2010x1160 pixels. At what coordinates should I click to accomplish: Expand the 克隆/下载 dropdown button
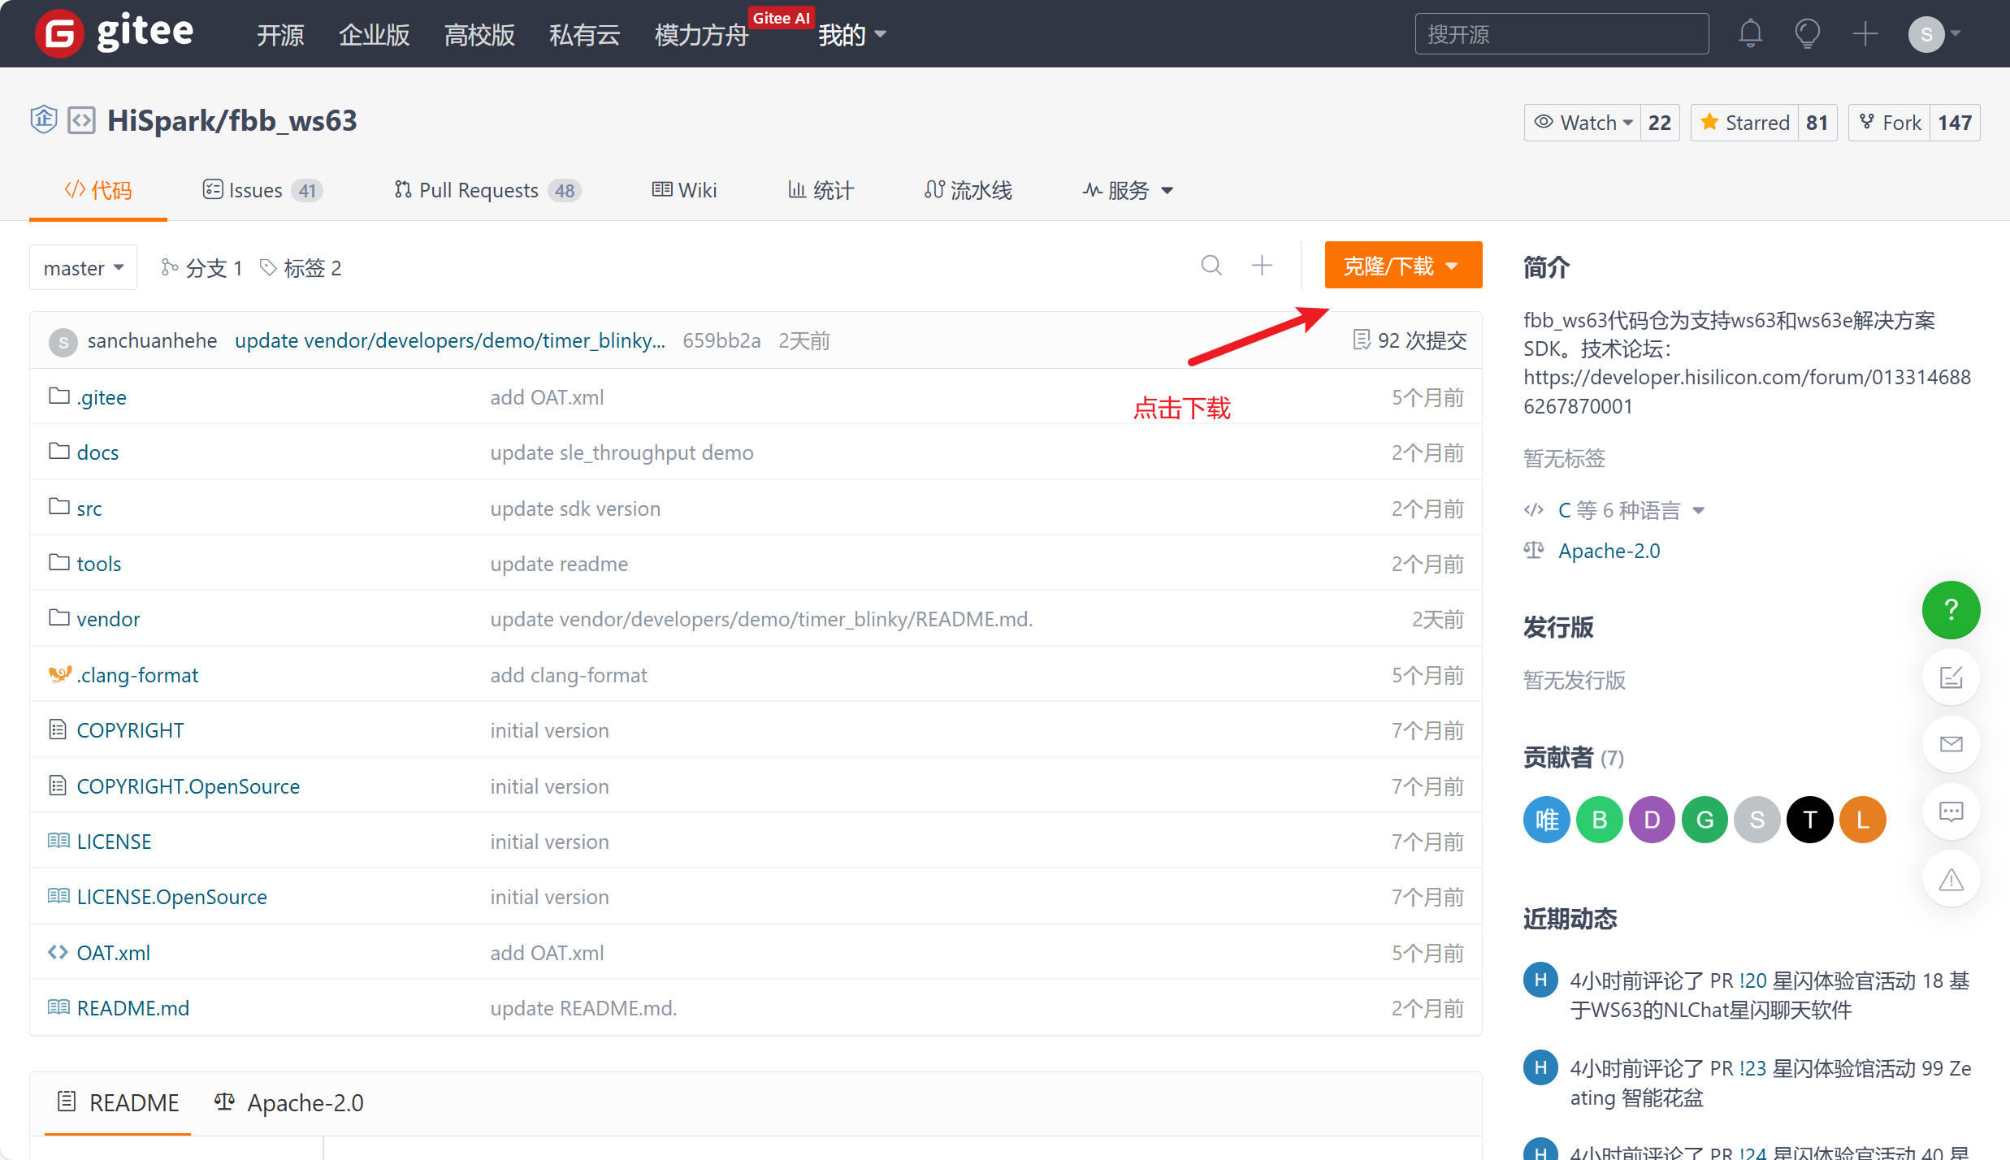coord(1402,266)
